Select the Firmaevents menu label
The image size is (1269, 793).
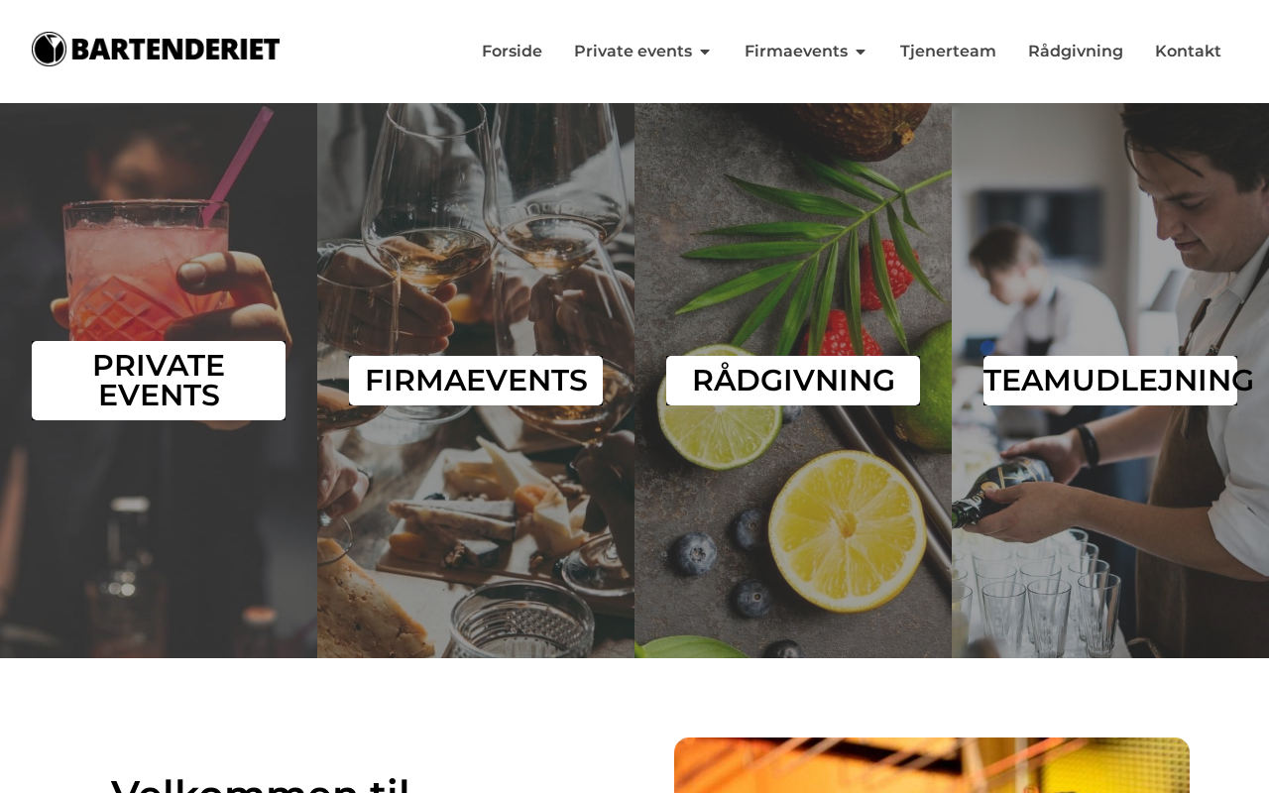tap(796, 52)
